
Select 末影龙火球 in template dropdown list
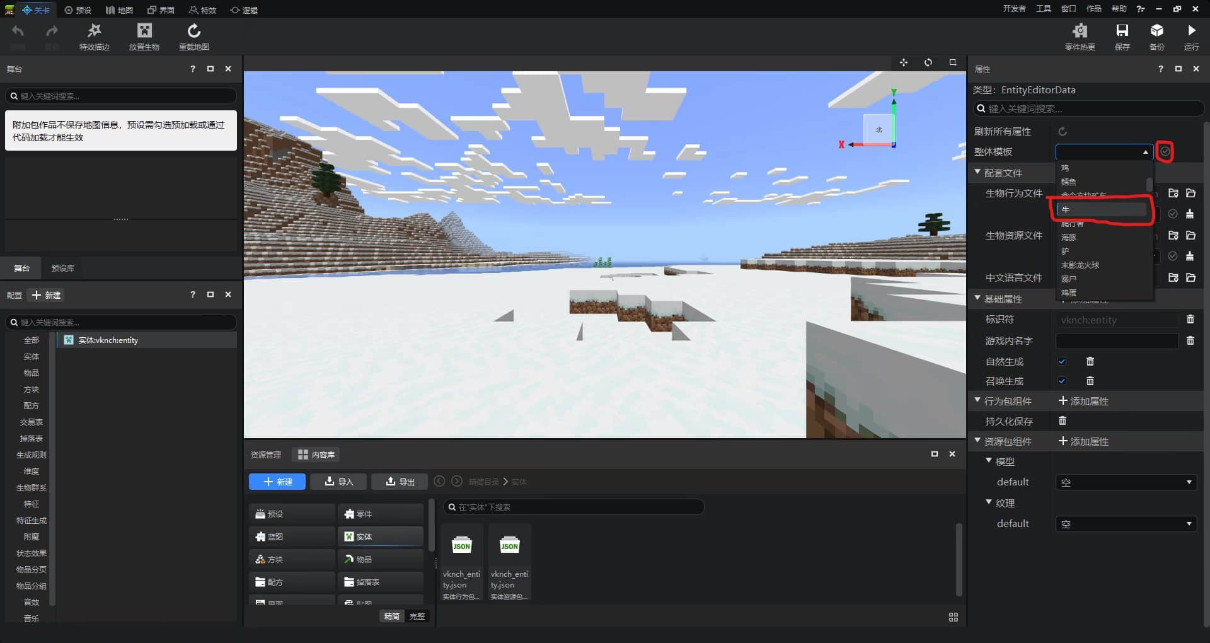pos(1102,265)
